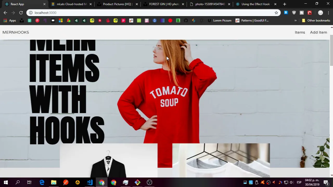Screen dimensions: 333x187
Task: Open the Patterns GoodUI bookmark
Action: click(252, 20)
